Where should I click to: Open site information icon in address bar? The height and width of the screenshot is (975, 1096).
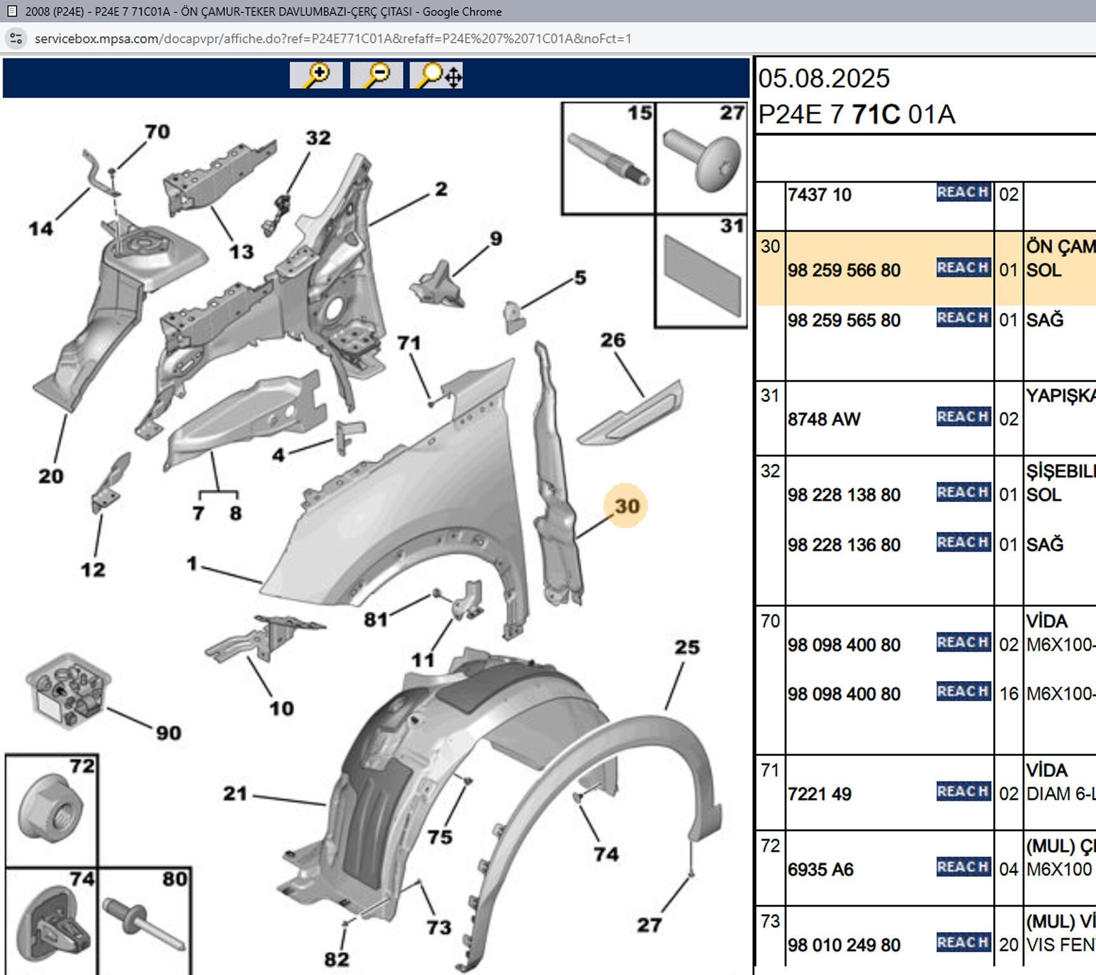tap(16, 39)
